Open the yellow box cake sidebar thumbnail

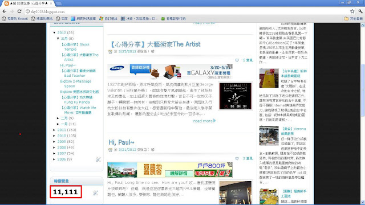pos(269,78)
